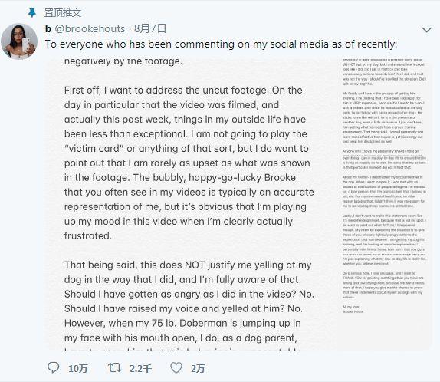The height and width of the screenshot is (382, 440).
Task: Click the paragraph beginning 'That being said'
Action: (x=189, y=301)
